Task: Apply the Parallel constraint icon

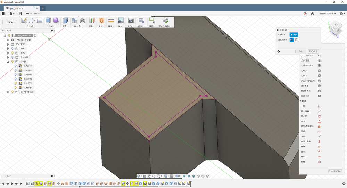Action: (x=319, y=132)
